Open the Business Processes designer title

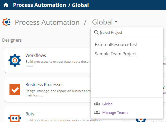(x=44, y=85)
